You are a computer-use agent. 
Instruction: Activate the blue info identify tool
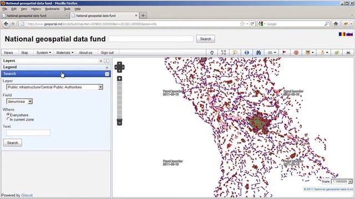(246, 53)
